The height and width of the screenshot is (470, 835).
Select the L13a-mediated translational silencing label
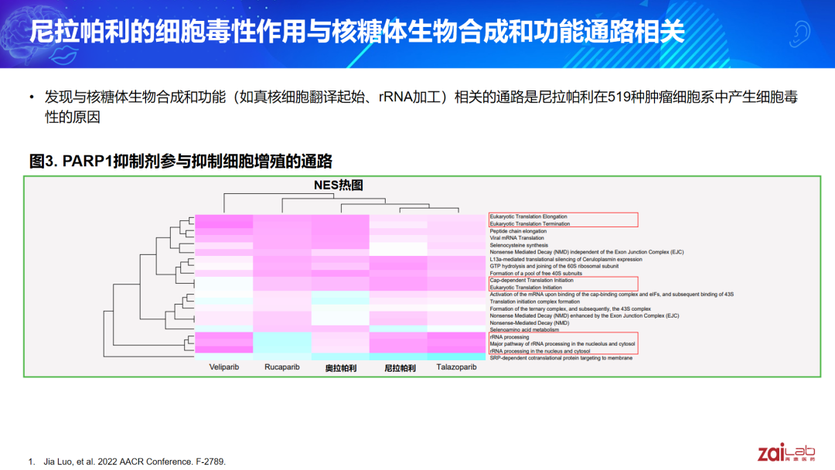[566, 259]
